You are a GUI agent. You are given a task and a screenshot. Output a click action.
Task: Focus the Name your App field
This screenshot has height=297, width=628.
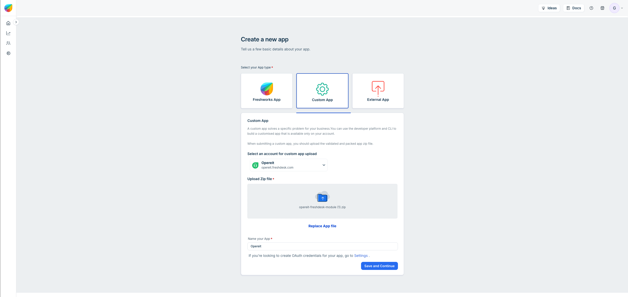coord(322,246)
